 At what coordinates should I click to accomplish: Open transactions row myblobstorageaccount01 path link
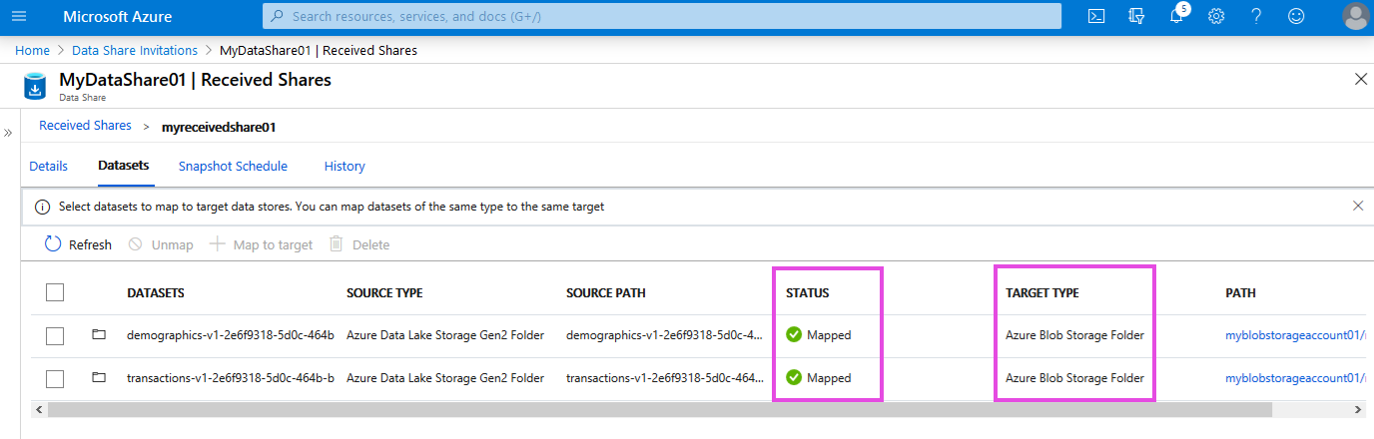click(1295, 378)
